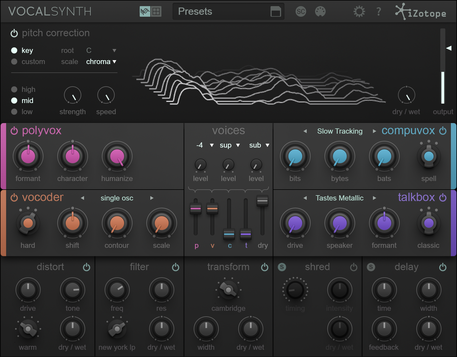Switch to waveform visualization view icon
Screen dimensions: 457x357
coord(145,12)
